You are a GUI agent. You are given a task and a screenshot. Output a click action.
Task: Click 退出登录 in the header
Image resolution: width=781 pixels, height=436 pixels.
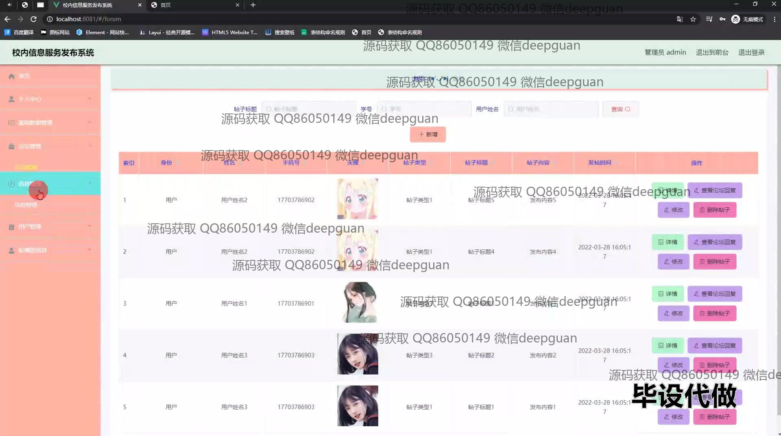(751, 52)
